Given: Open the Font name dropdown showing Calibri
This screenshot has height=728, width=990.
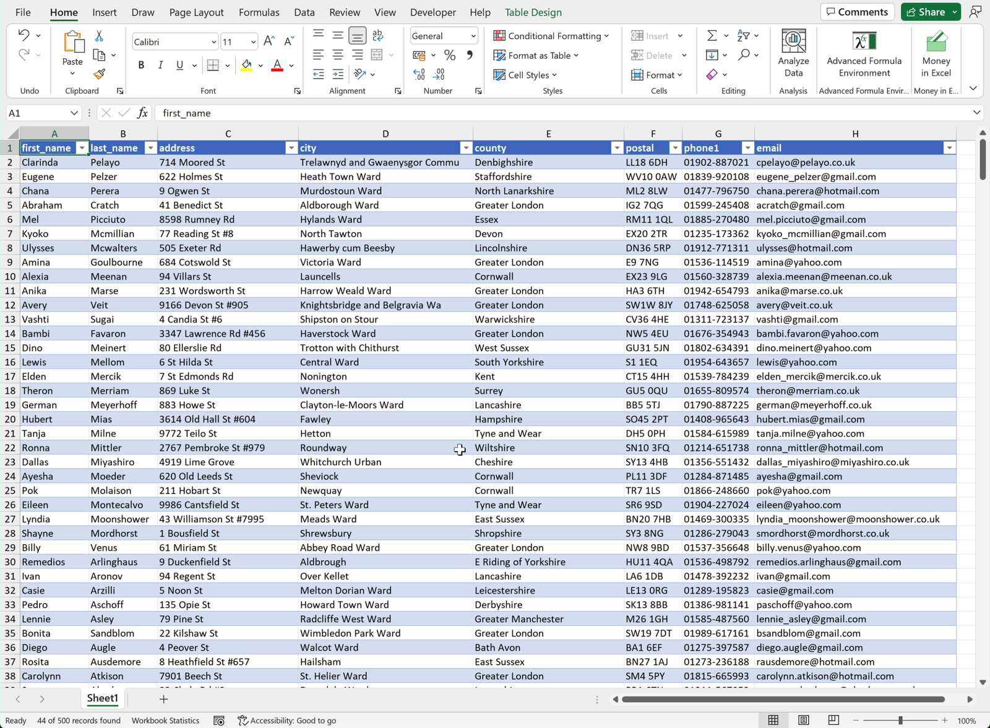Looking at the screenshot, I should click(x=213, y=42).
